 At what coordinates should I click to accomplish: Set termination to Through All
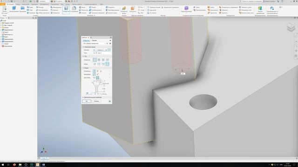(x=97, y=71)
